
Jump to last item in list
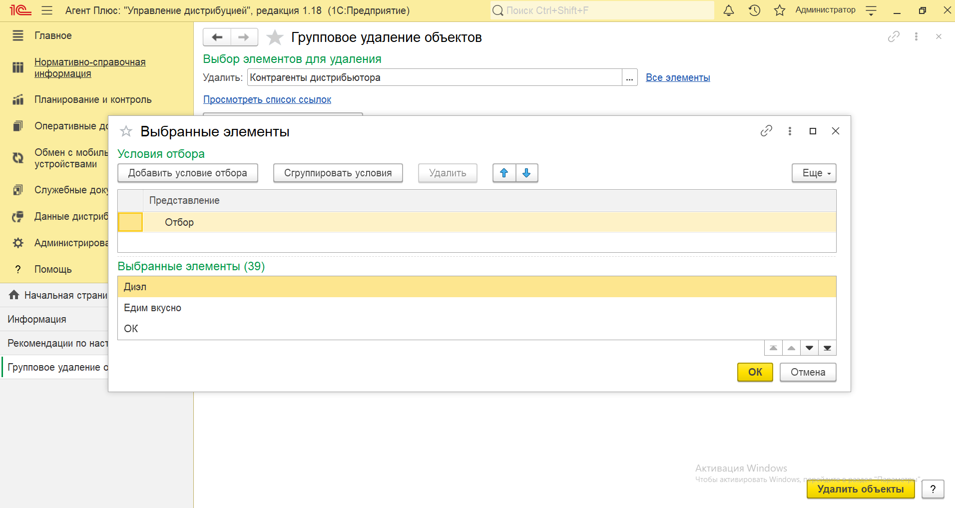point(828,348)
